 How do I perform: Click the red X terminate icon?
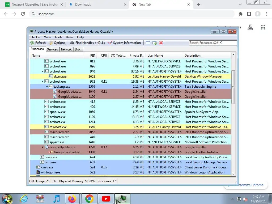click(x=161, y=43)
